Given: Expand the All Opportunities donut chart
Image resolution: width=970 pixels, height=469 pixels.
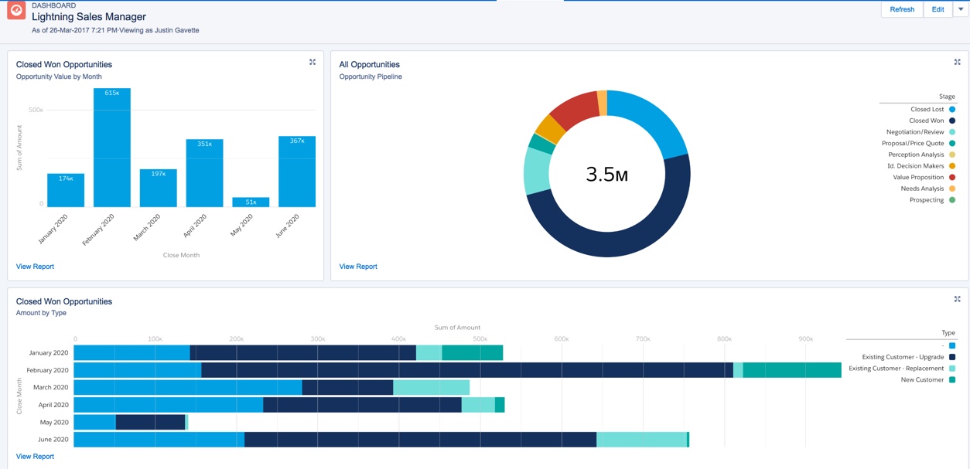Looking at the screenshot, I should (957, 62).
